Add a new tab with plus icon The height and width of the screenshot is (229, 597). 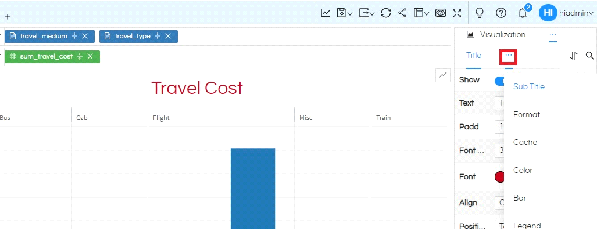[x=8, y=17]
